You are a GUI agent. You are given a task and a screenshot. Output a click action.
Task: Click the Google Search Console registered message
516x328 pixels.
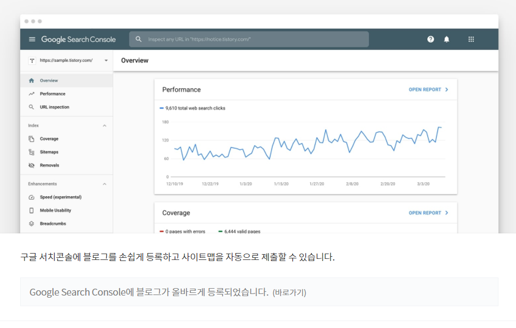pos(149,292)
